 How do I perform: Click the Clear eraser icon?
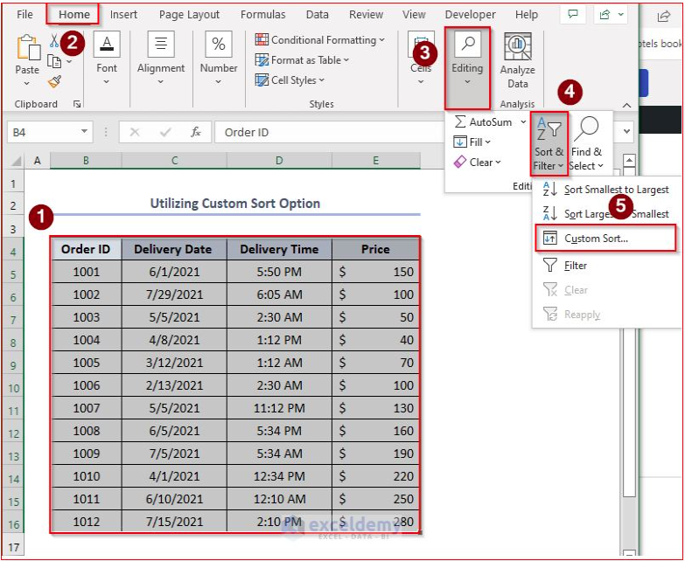point(460,162)
